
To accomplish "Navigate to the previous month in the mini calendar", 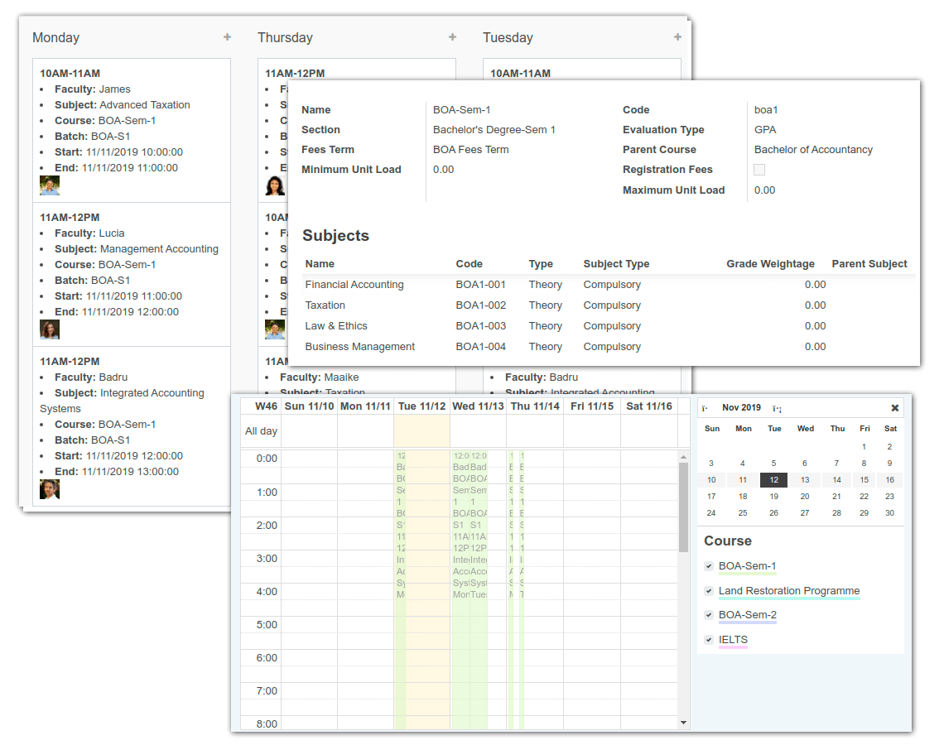I will pyautogui.click(x=706, y=407).
